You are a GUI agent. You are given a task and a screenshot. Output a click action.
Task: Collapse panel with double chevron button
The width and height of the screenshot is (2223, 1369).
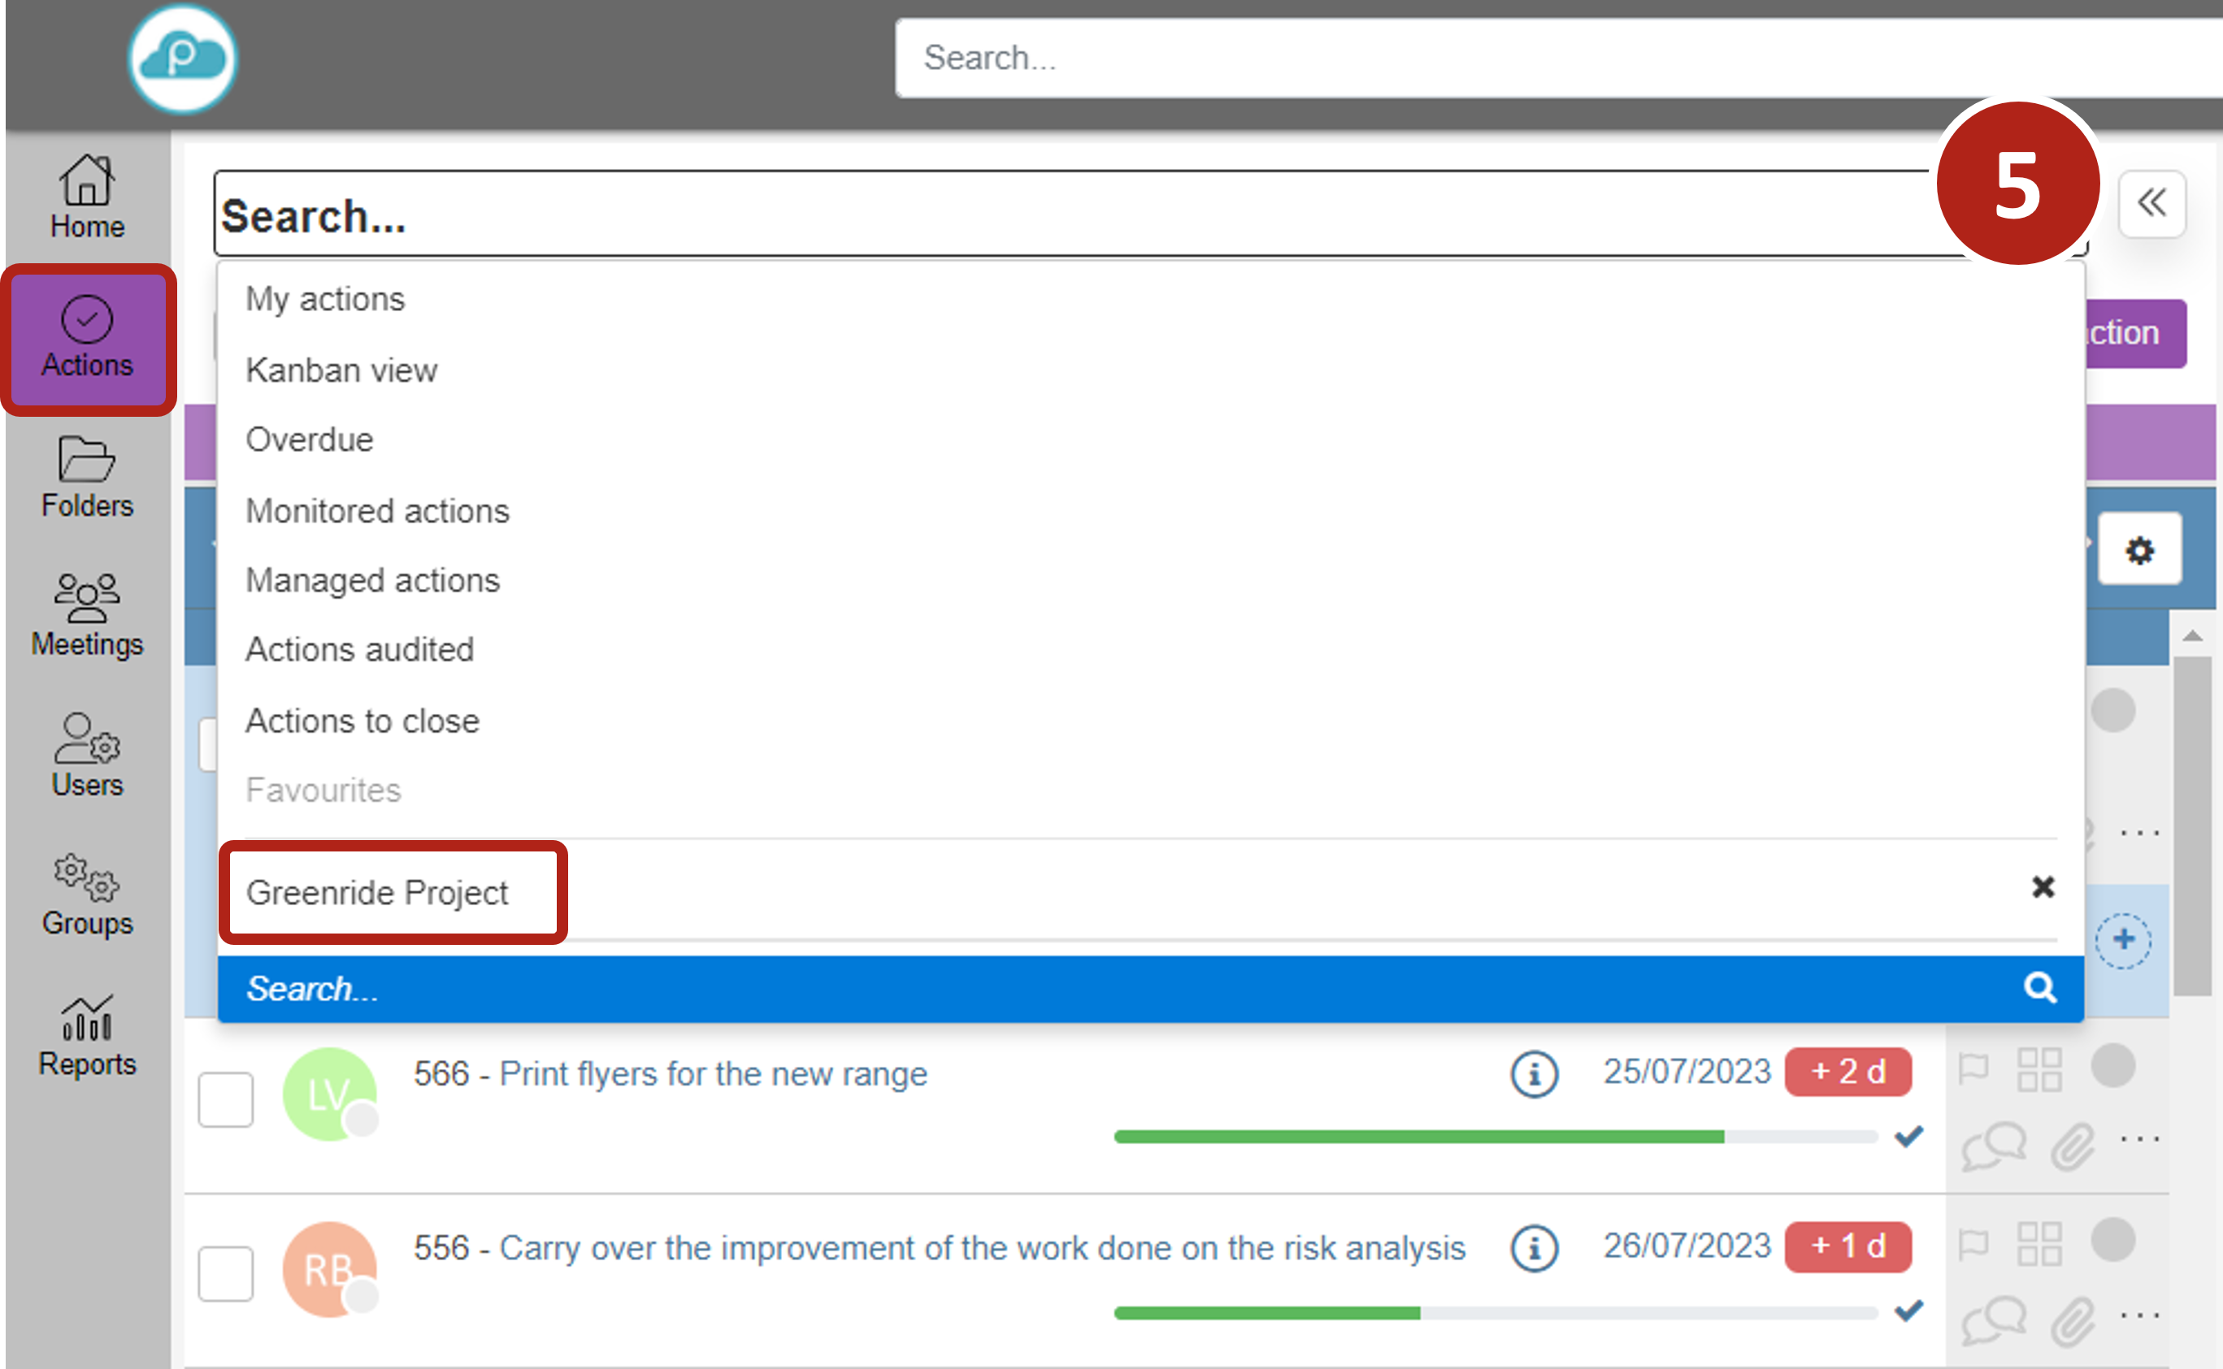(2151, 203)
